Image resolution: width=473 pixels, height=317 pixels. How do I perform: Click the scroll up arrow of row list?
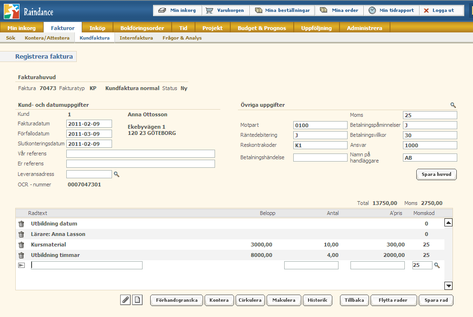coord(448,223)
